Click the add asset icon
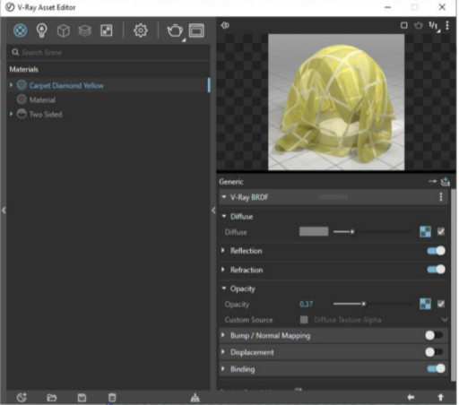 click(x=22, y=398)
